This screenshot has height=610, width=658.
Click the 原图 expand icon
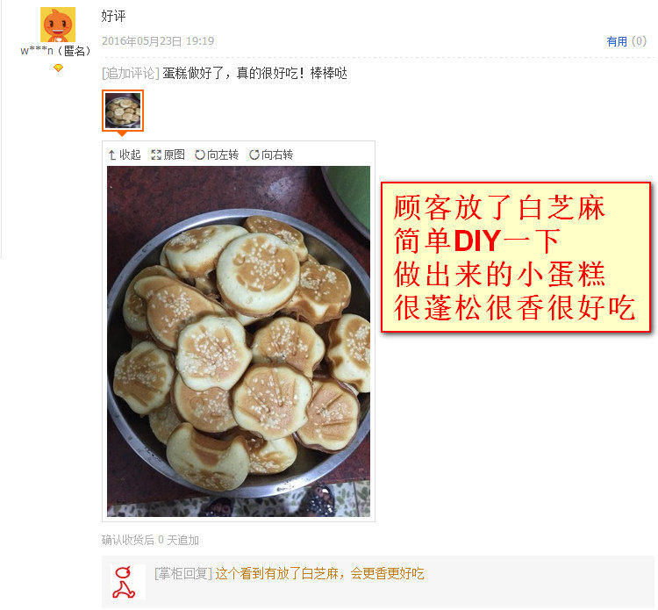coord(156,155)
